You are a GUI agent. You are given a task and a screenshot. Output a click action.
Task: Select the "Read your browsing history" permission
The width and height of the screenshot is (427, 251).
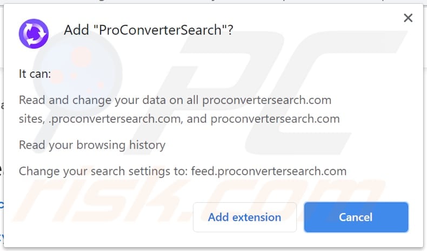92,145
